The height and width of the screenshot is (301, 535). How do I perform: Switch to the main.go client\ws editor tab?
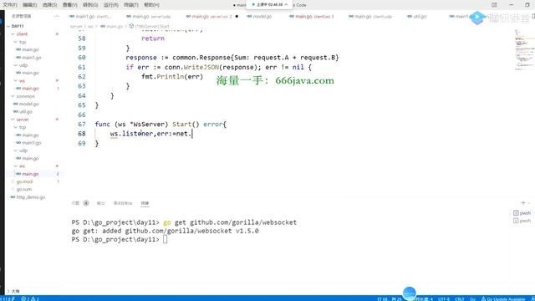click(312, 17)
